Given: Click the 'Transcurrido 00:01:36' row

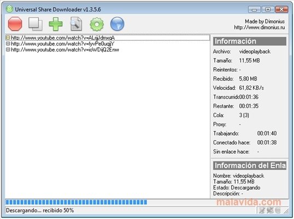Looking at the screenshot, I should pos(236,97).
